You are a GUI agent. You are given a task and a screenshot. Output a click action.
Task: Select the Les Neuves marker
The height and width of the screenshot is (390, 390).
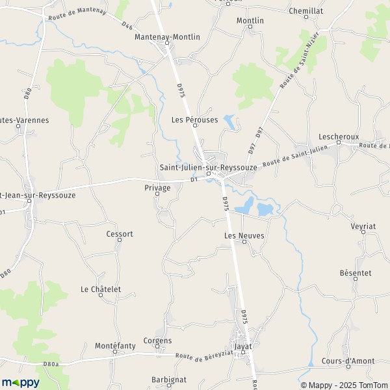point(244,242)
